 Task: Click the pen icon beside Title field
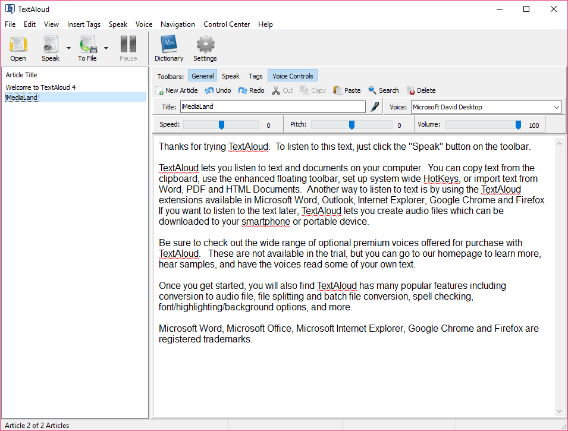(x=375, y=107)
